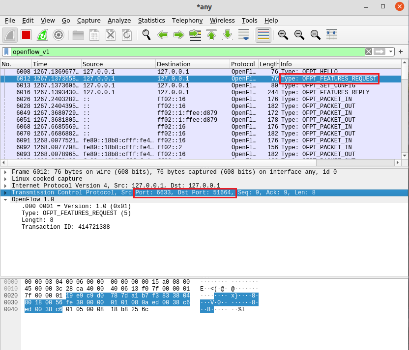Zoom in on packet text
Image resolution: width=409 pixels, height=350 pixels.
coord(283,35)
